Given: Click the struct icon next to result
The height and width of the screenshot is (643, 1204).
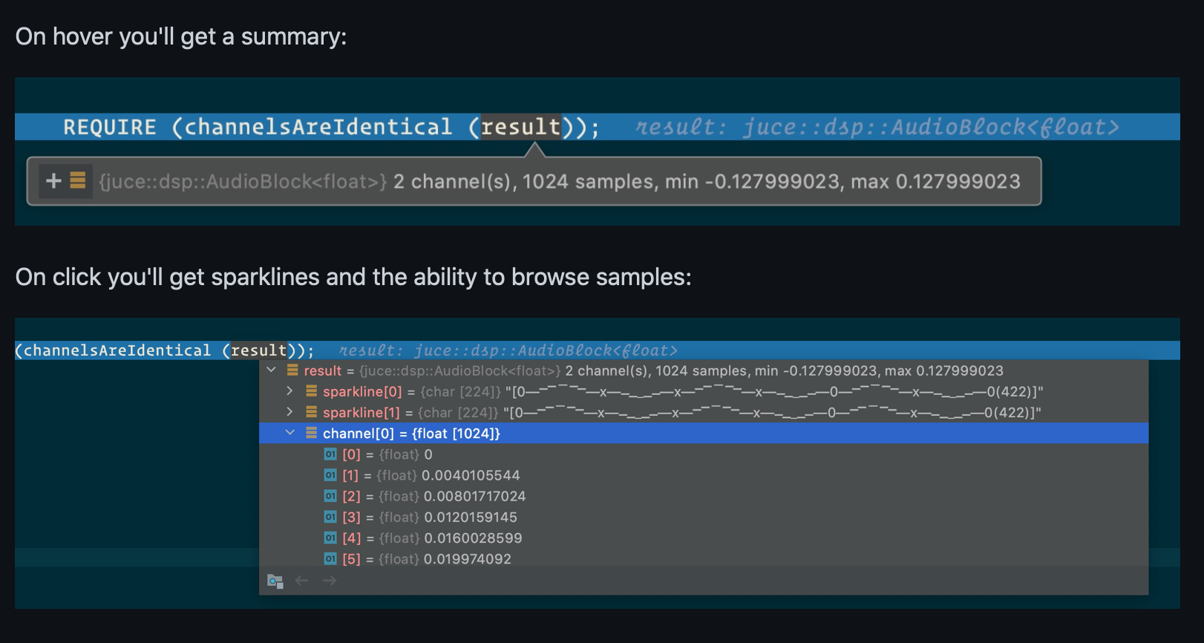Looking at the screenshot, I should pyautogui.click(x=292, y=370).
